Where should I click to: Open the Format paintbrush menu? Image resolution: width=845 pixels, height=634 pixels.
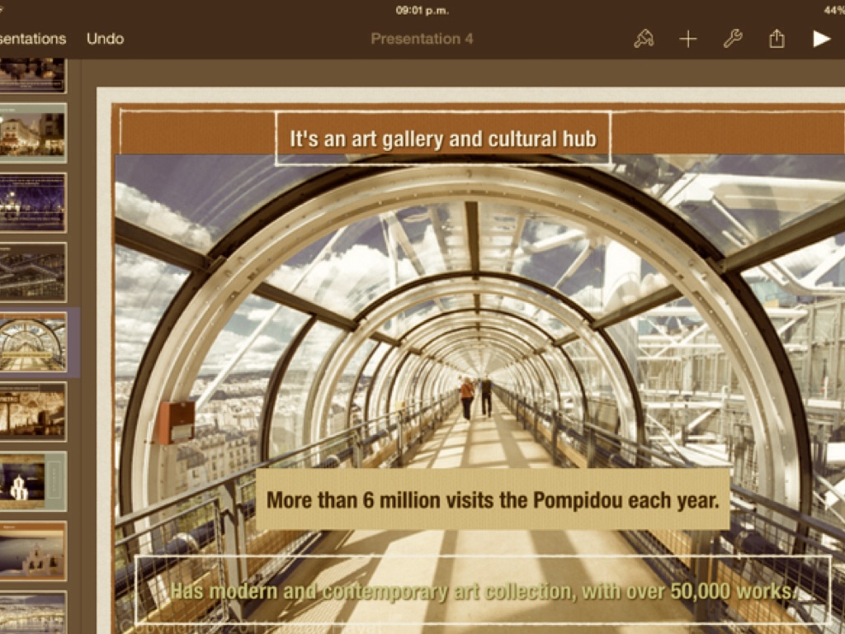[644, 39]
